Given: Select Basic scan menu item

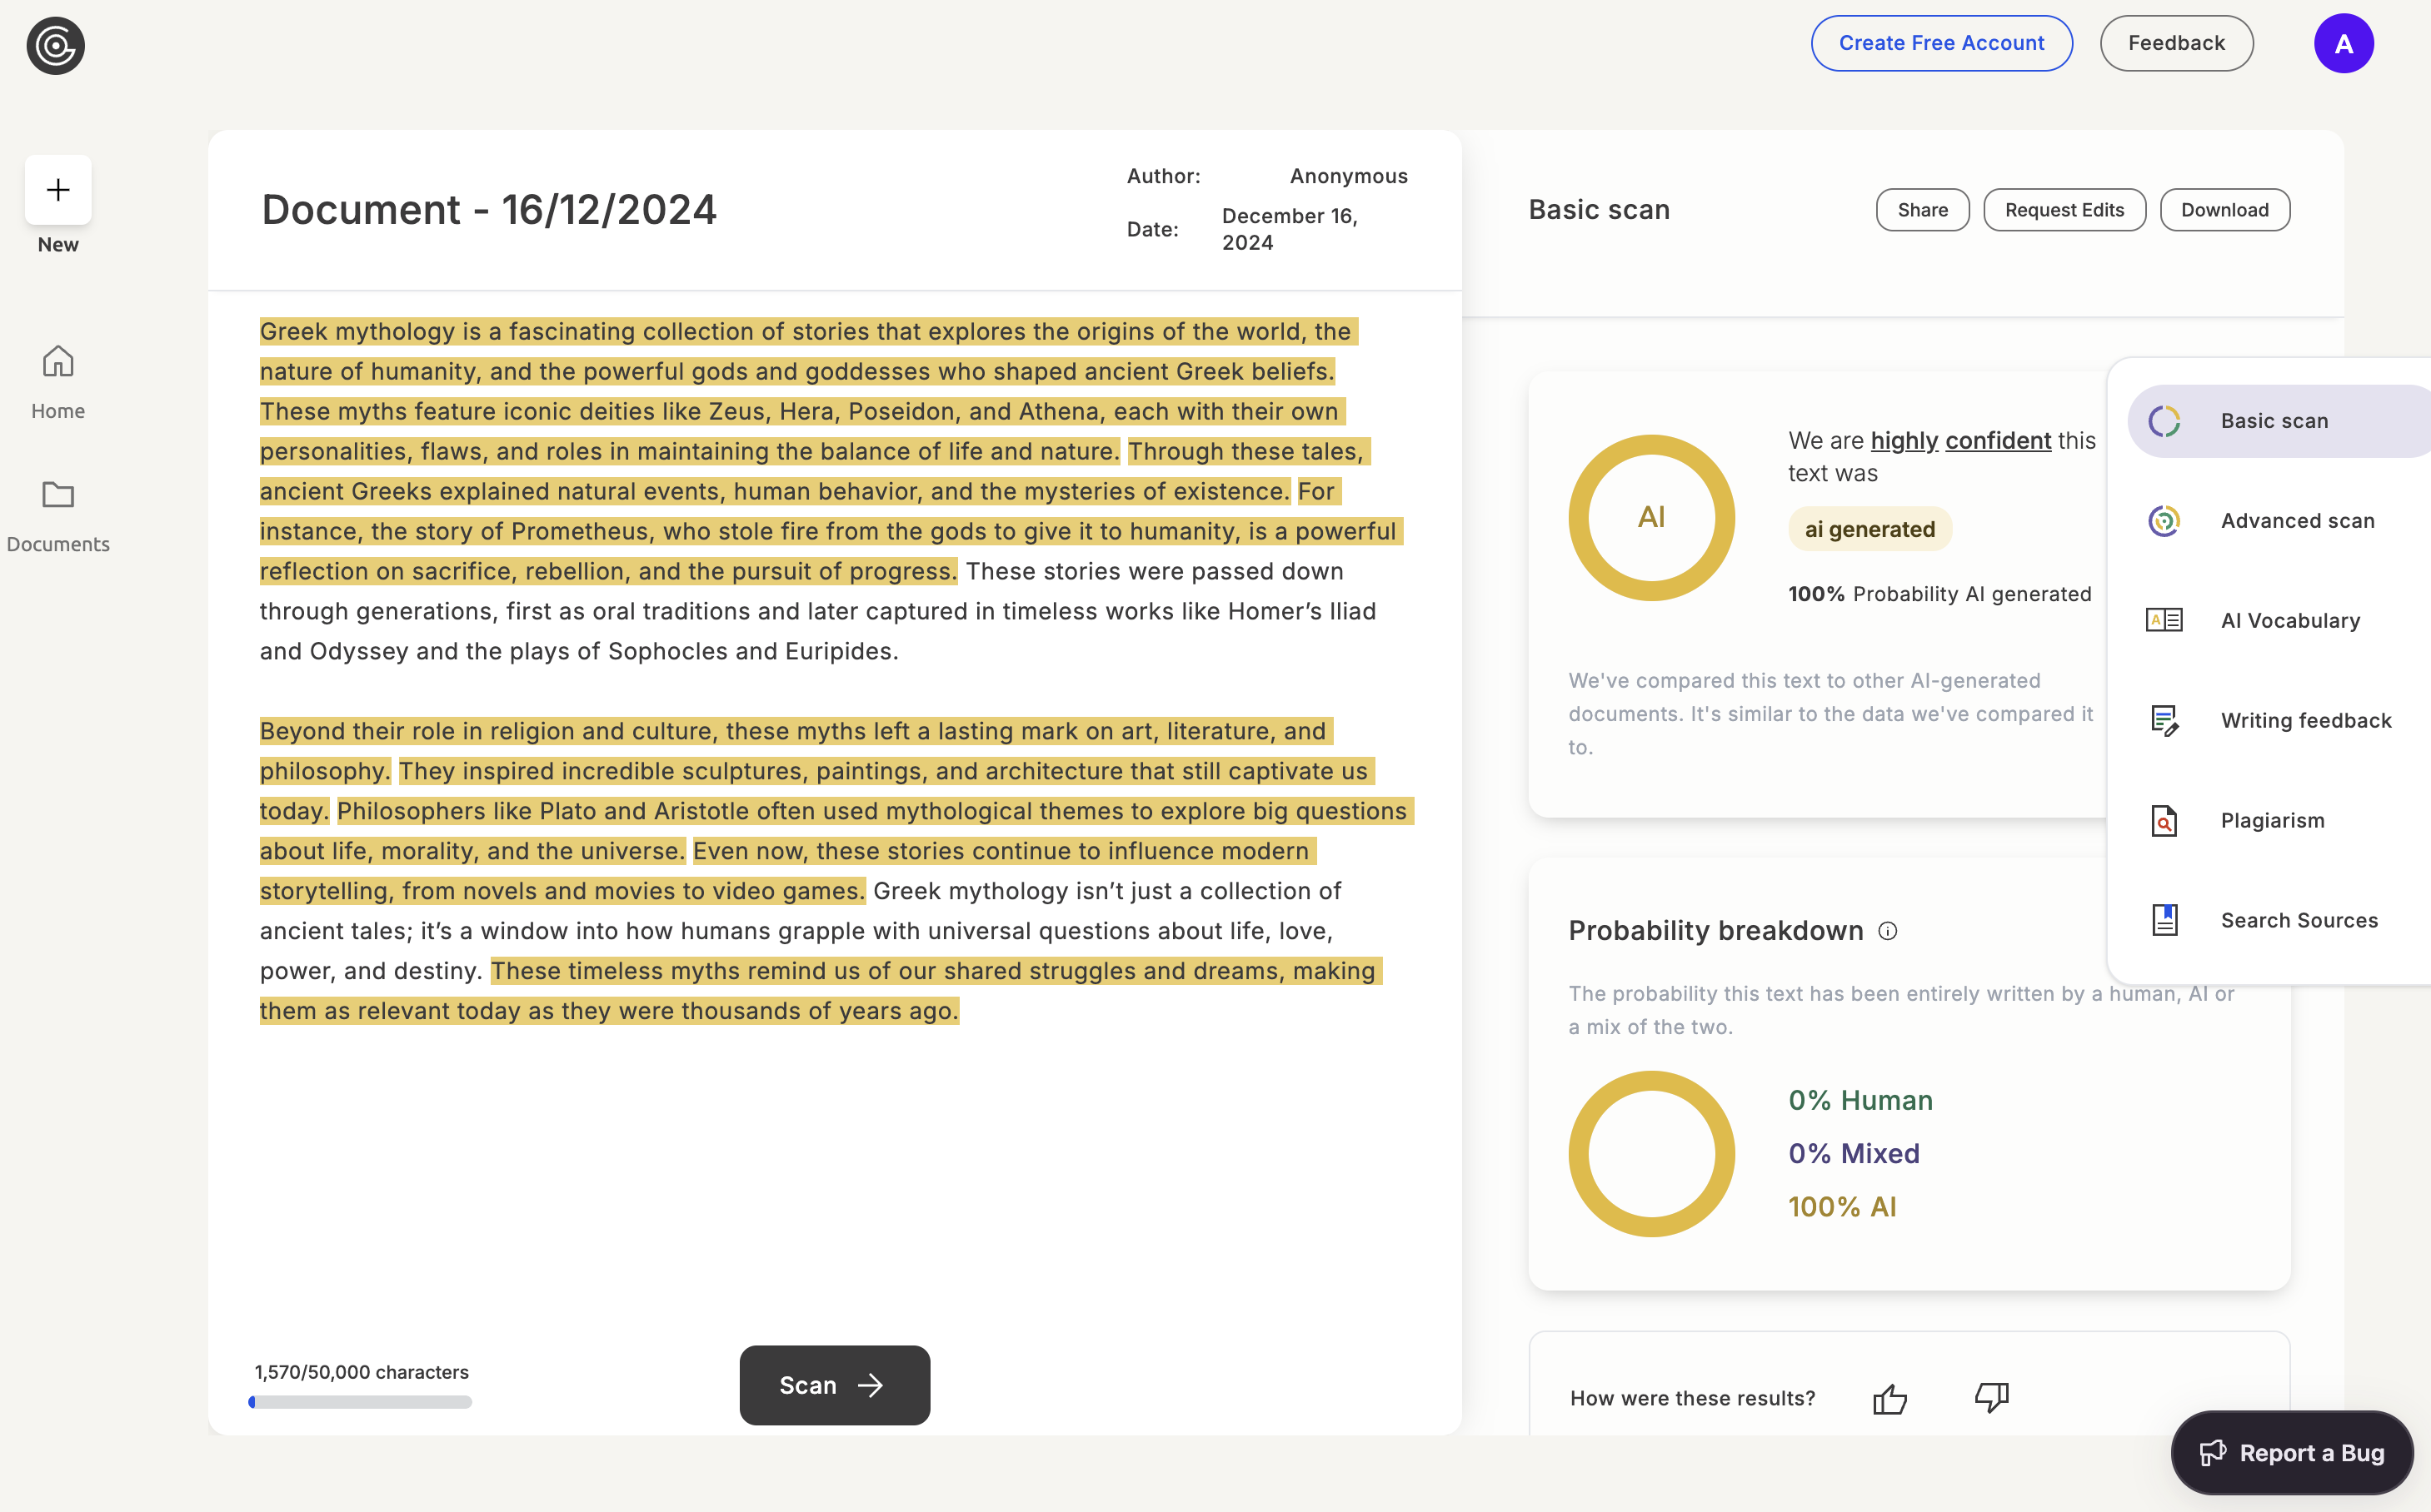Looking at the screenshot, I should 2274,421.
